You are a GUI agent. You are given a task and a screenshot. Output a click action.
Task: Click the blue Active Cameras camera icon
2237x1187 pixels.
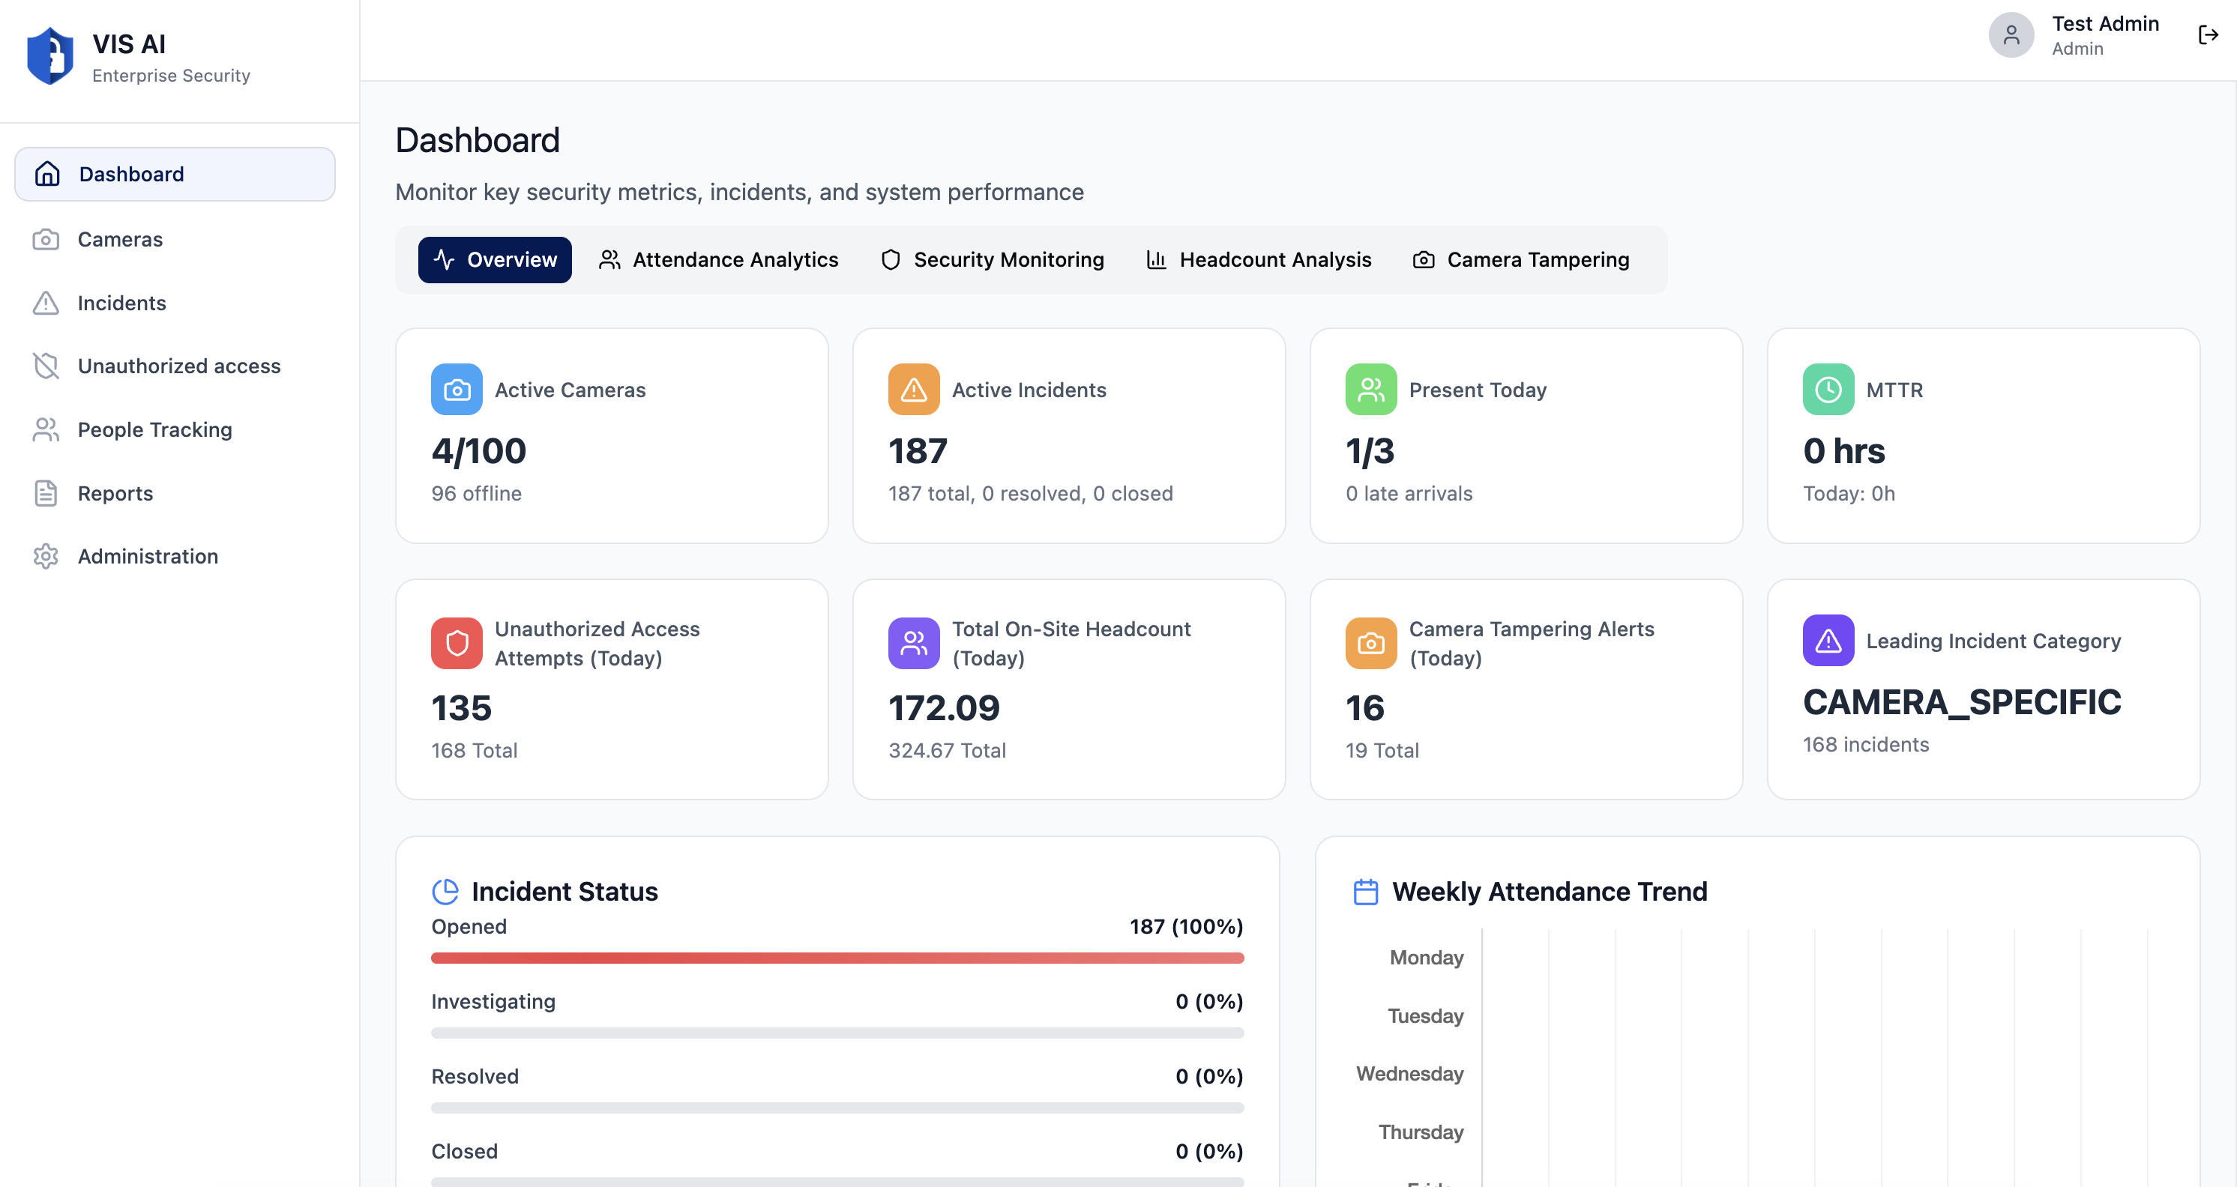(x=457, y=390)
